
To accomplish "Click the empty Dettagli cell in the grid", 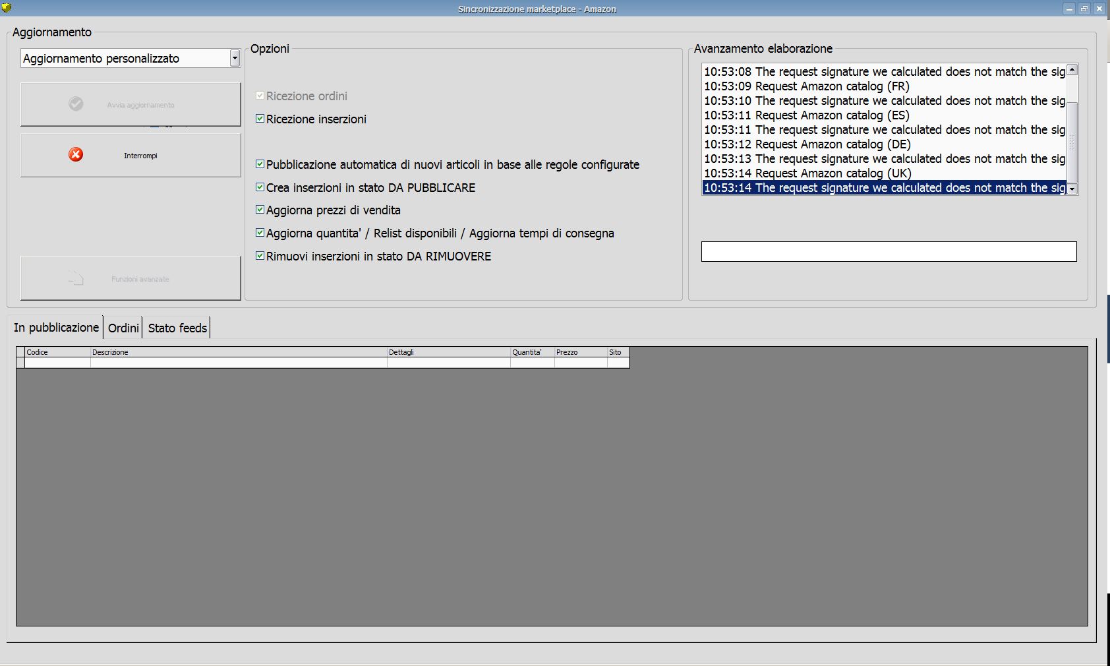I will (x=449, y=363).
